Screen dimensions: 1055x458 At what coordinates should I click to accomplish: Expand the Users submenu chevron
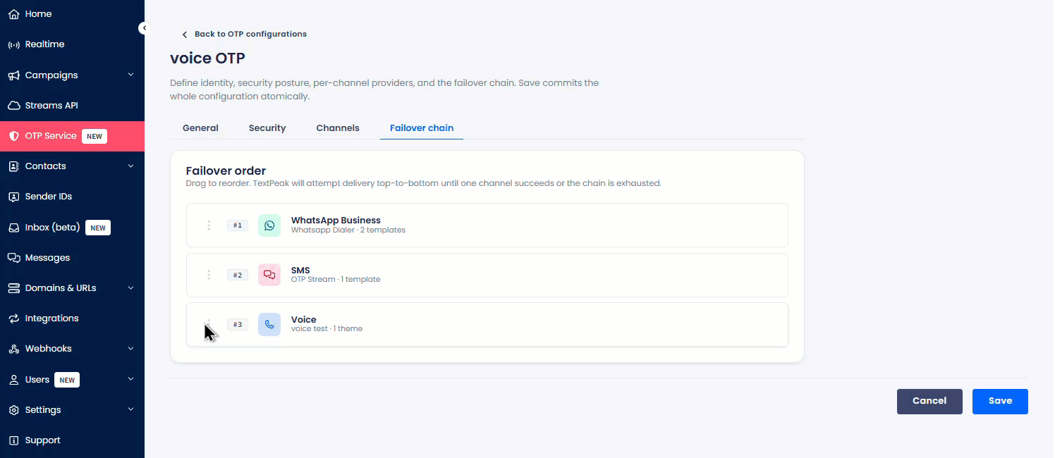coord(130,379)
